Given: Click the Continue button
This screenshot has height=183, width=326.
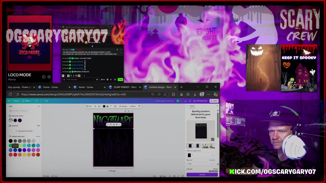Looking at the screenshot, I should click(x=202, y=175).
